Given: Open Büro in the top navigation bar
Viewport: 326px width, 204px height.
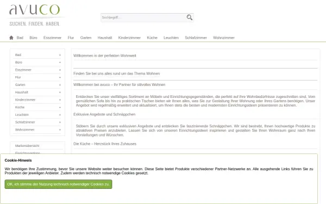Looking at the screenshot, I should click(33, 38).
